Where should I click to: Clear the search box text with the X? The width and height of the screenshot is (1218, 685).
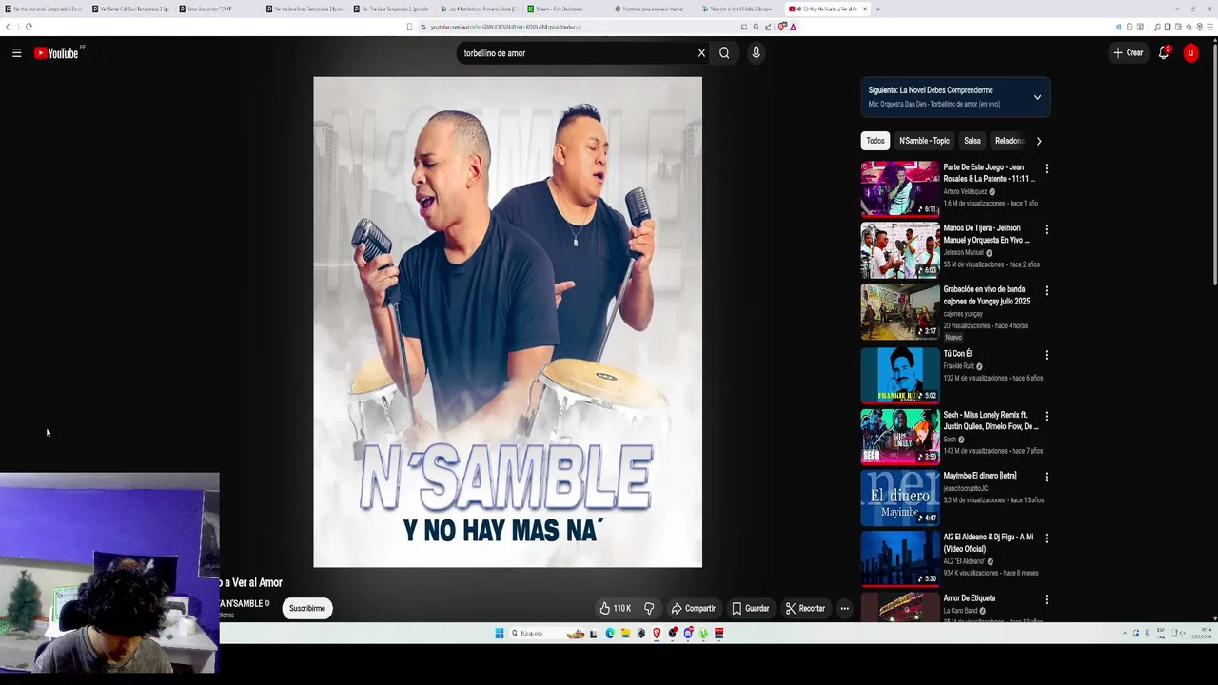coord(701,53)
